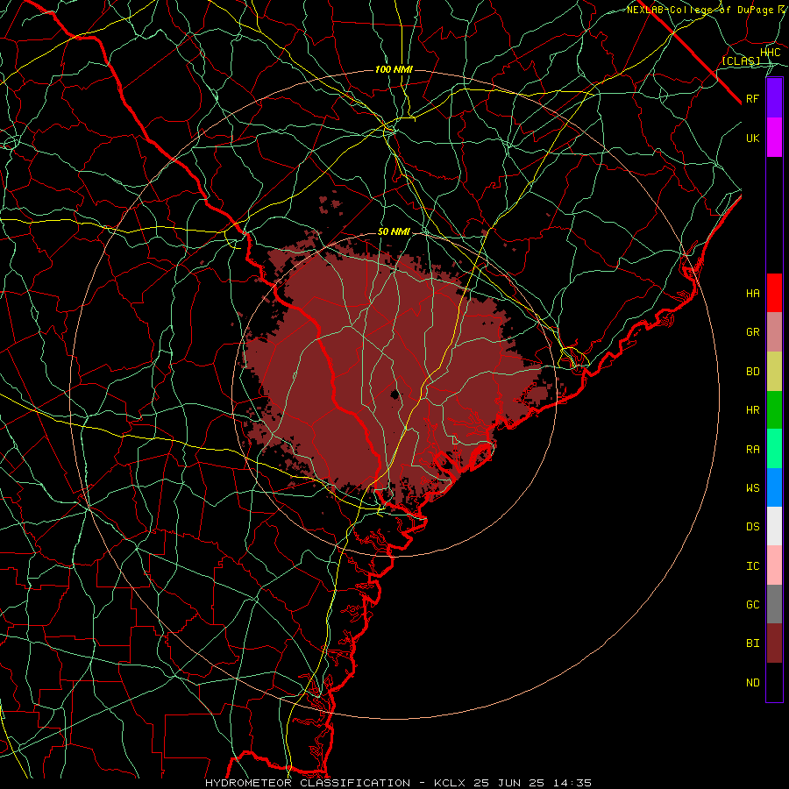Click the ND black legend swatch
The height and width of the screenshot is (789, 789).
click(774, 682)
